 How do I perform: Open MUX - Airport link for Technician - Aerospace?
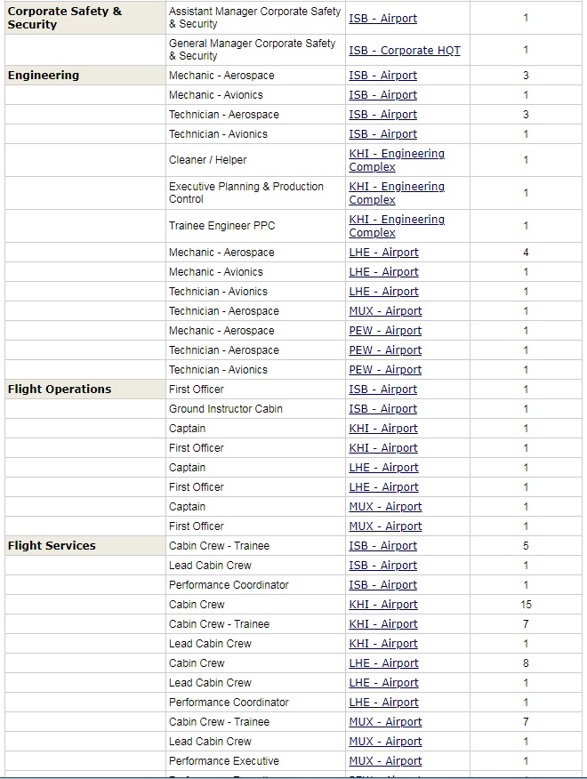click(385, 311)
